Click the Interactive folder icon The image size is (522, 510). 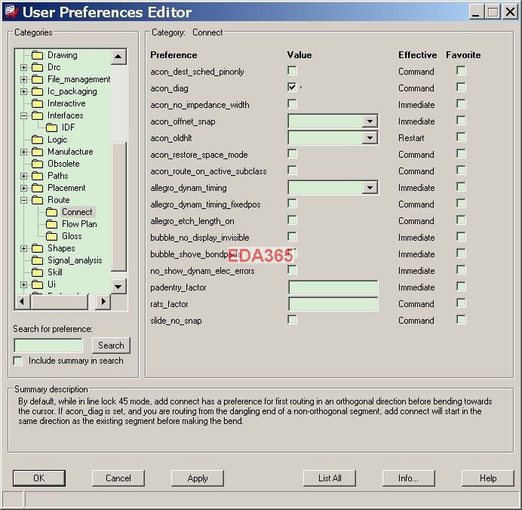37,103
